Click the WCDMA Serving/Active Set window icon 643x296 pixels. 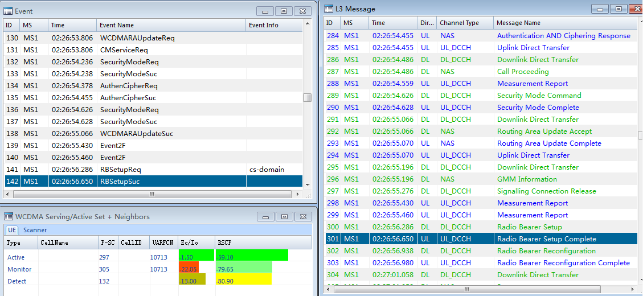tap(8, 216)
